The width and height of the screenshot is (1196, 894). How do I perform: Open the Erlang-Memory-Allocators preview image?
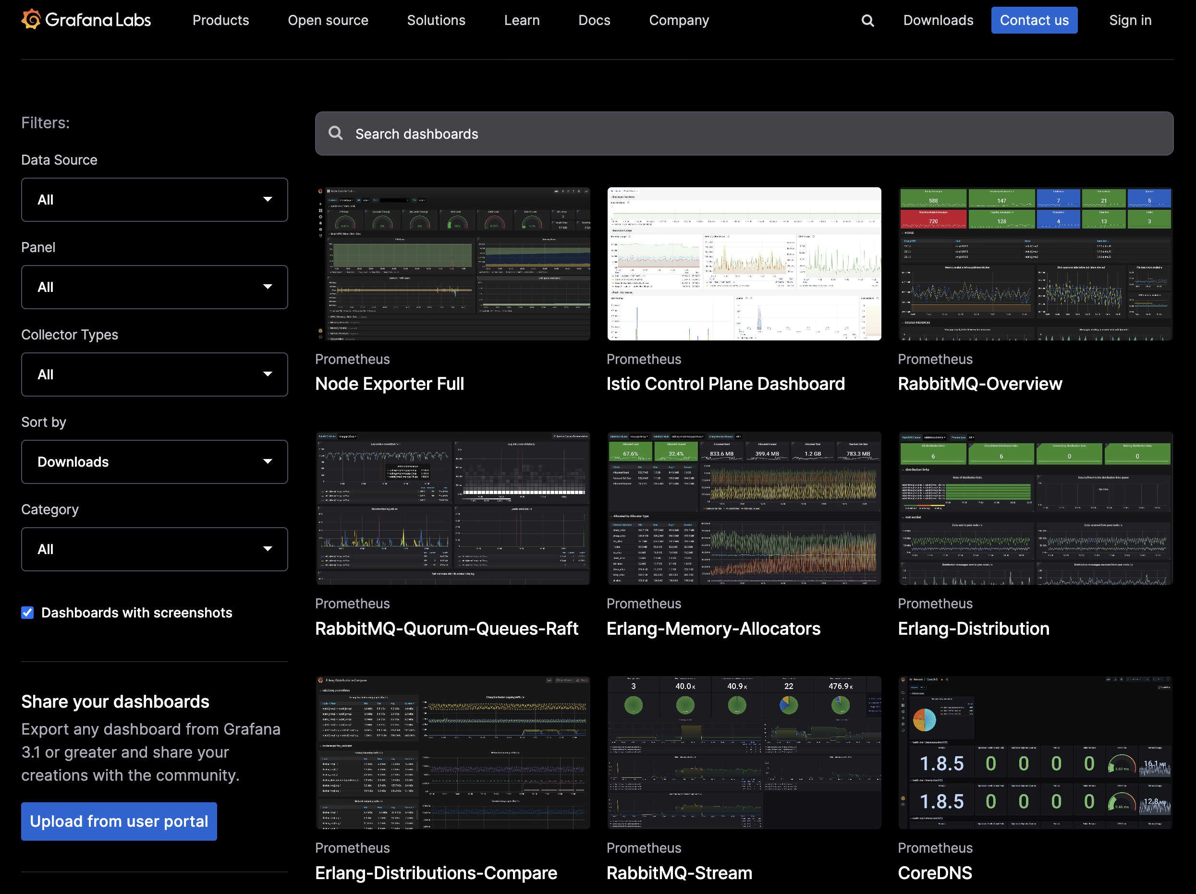click(744, 508)
